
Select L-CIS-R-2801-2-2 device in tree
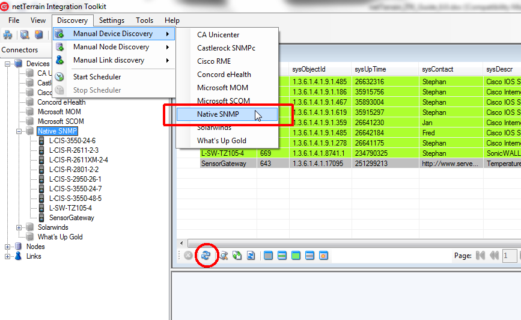[x=73, y=170]
